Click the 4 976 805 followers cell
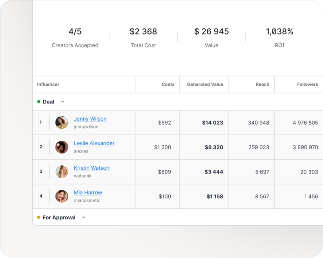This screenshot has width=323, height=258. point(305,123)
